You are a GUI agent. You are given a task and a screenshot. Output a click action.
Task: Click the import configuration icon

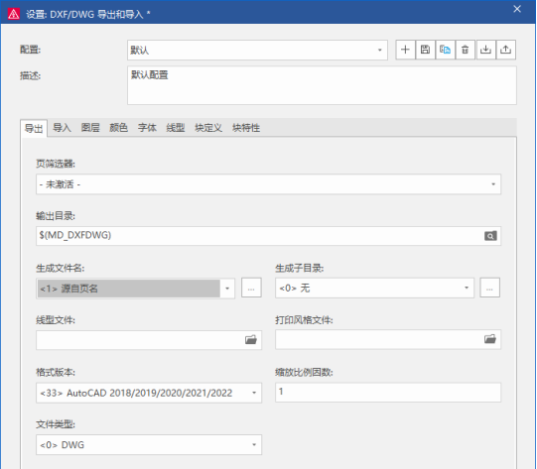(485, 50)
